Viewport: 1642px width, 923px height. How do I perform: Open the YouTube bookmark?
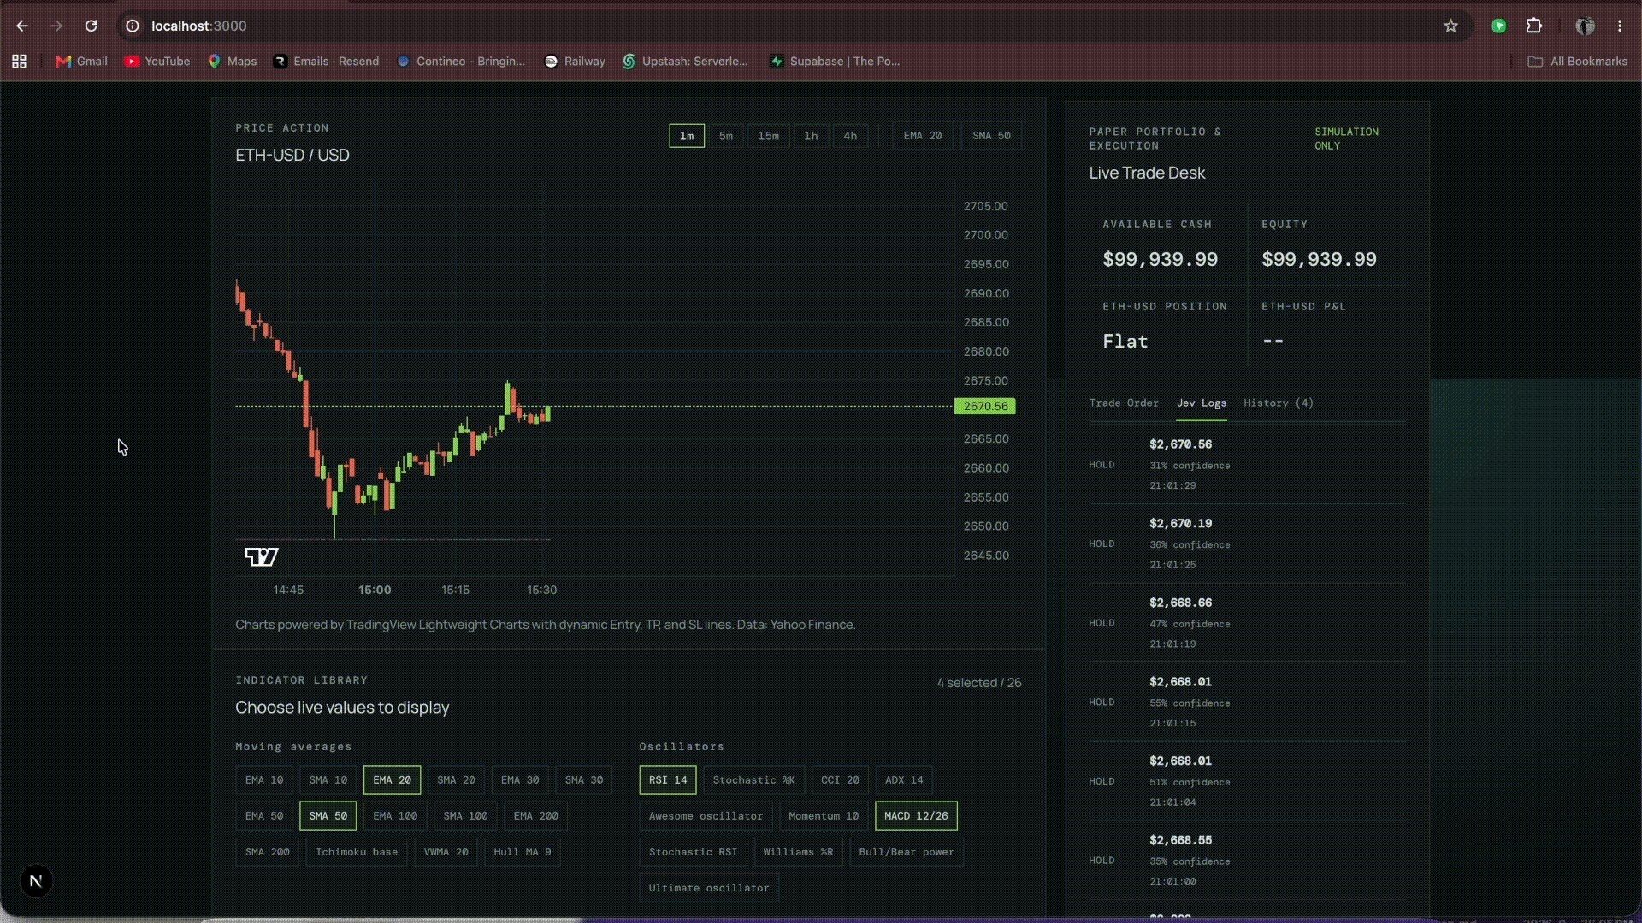(157, 62)
